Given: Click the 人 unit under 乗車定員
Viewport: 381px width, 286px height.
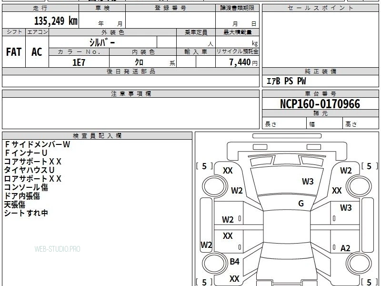Looking at the screenshot, I should (211, 44).
